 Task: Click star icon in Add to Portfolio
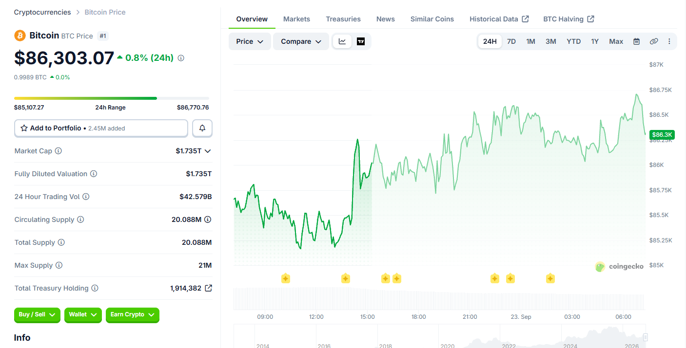24,128
